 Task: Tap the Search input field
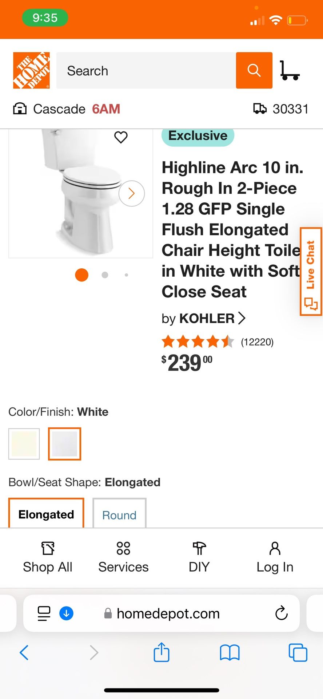145,70
